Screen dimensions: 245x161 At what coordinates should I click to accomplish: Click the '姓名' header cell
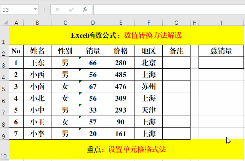(x=37, y=51)
